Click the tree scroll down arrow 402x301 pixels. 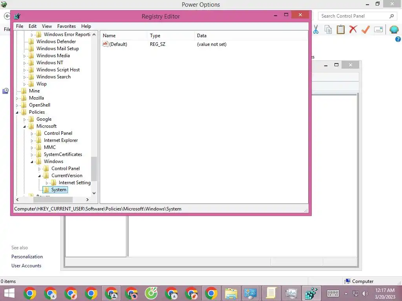click(x=94, y=193)
